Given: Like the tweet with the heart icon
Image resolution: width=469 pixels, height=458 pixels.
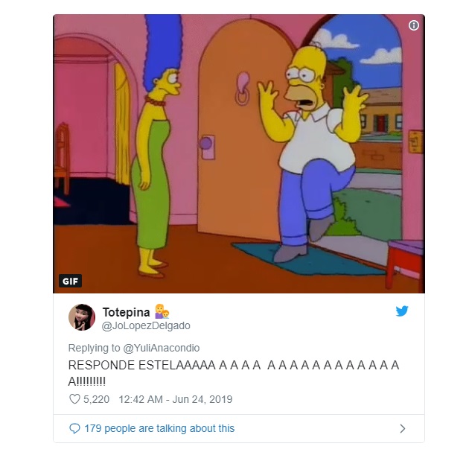Looking at the screenshot, I should pyautogui.click(x=74, y=399).
